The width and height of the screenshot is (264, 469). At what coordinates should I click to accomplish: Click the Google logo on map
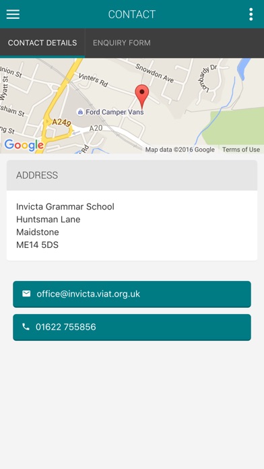[24, 145]
